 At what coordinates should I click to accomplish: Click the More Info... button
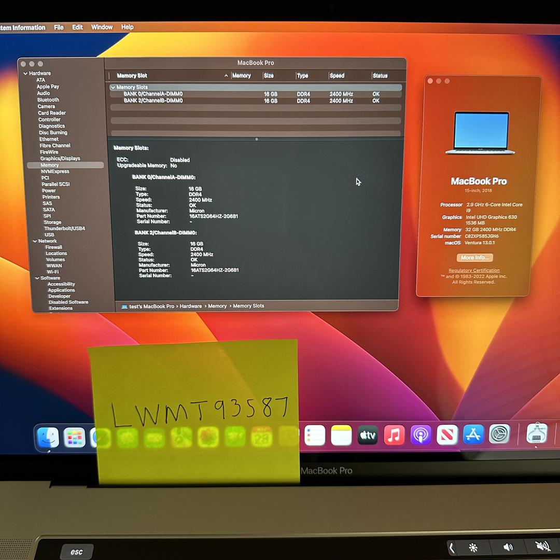coord(474,258)
